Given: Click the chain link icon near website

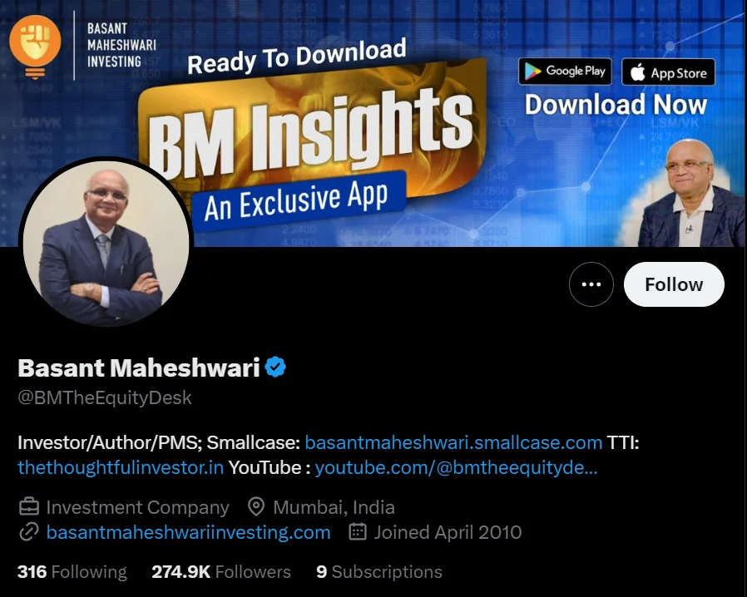Looking at the screenshot, I should (28, 532).
